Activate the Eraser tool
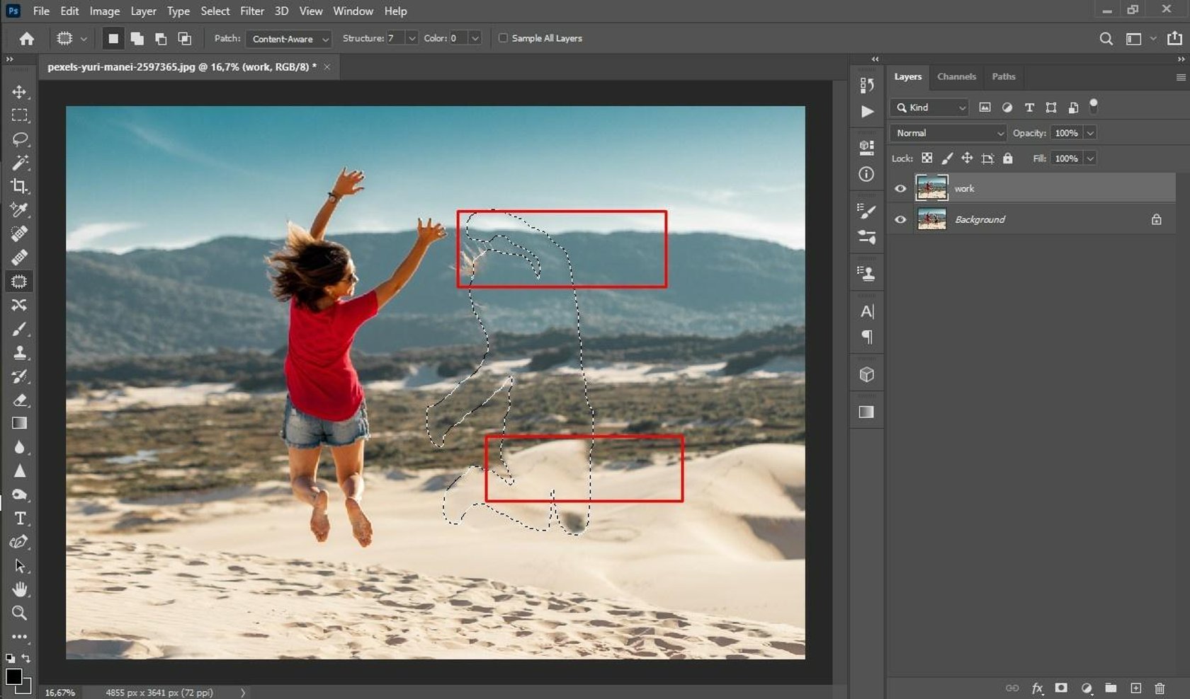This screenshot has height=699, width=1190. (19, 400)
